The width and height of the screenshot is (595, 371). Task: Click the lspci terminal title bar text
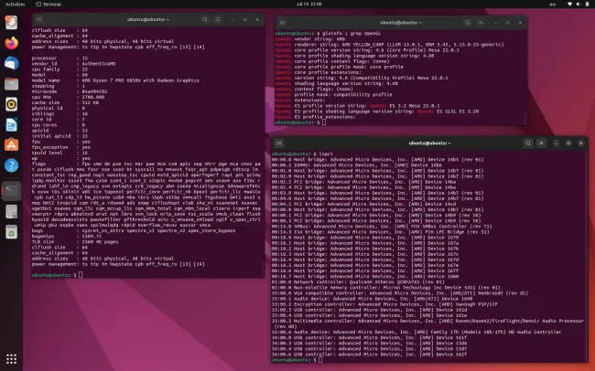429,143
